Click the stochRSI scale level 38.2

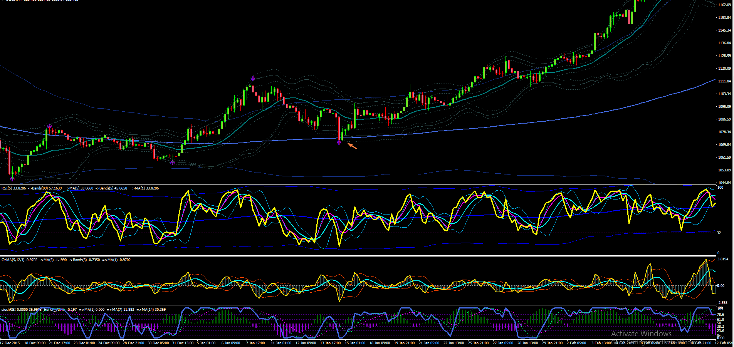coord(720,327)
